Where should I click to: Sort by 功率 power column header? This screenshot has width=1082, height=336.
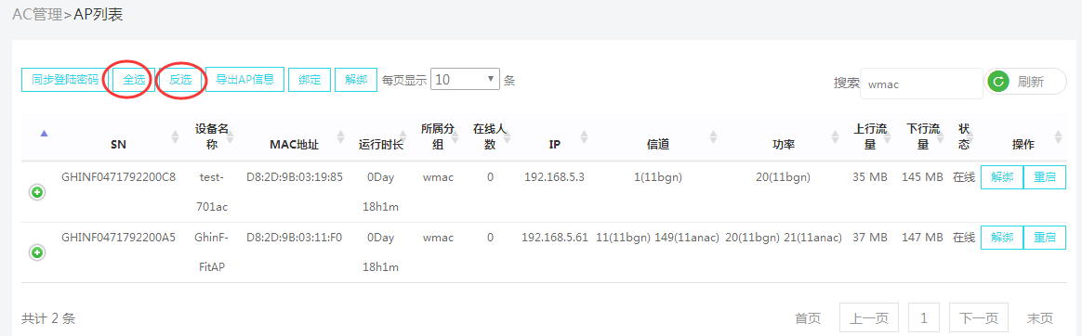(784, 145)
